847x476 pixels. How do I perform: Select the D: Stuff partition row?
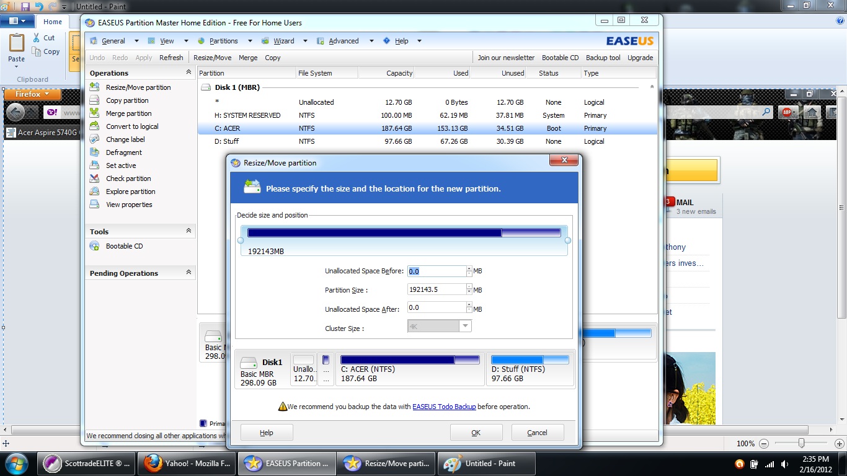point(427,141)
